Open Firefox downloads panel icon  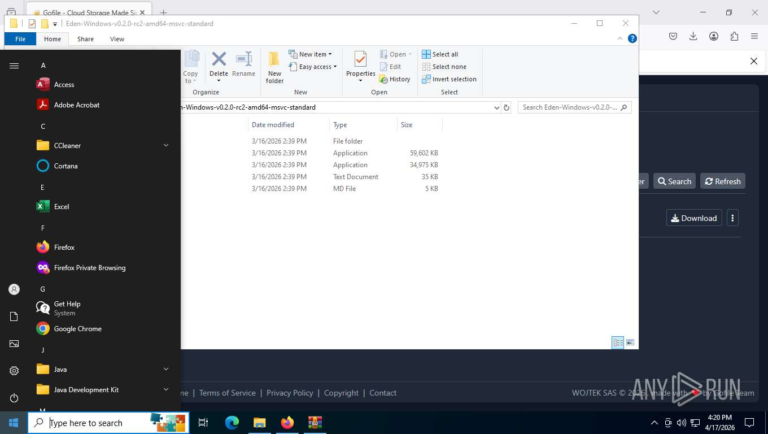pyautogui.click(x=693, y=36)
